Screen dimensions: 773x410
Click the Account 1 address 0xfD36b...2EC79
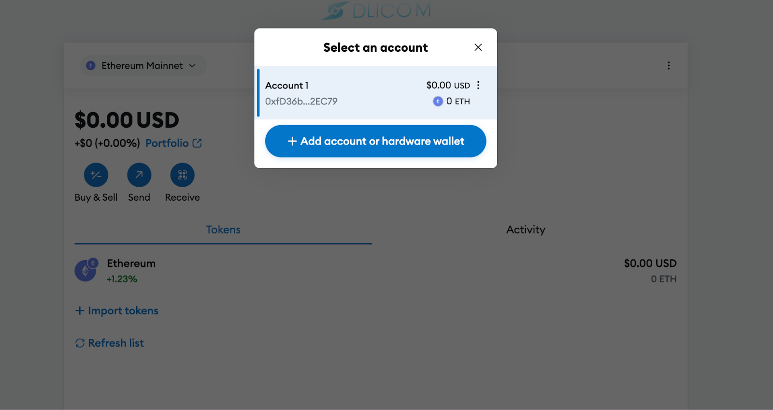coord(301,102)
